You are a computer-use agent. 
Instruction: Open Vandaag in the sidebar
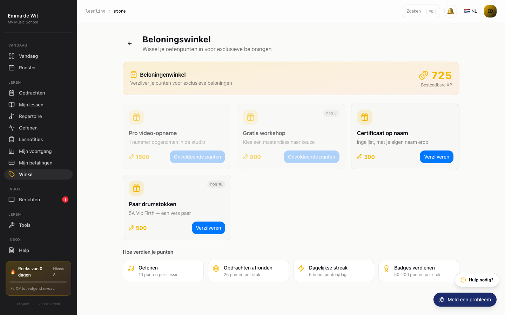[38, 56]
